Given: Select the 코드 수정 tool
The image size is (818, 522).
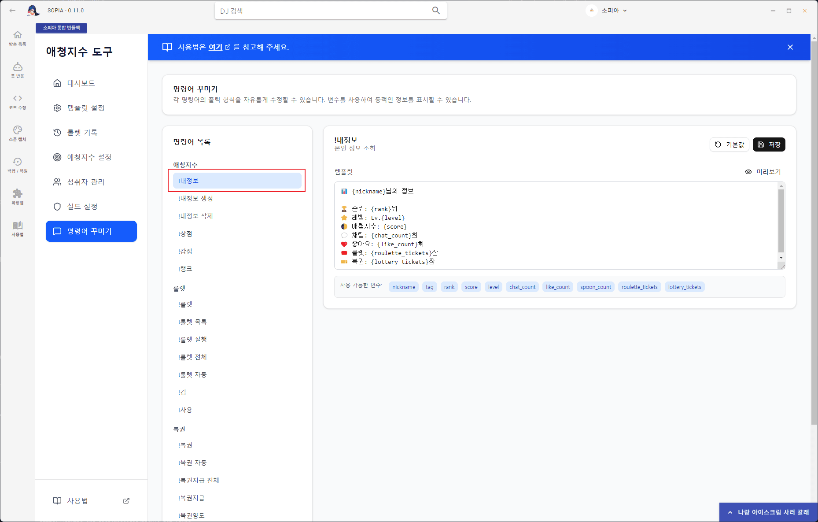Looking at the screenshot, I should click(x=17, y=101).
